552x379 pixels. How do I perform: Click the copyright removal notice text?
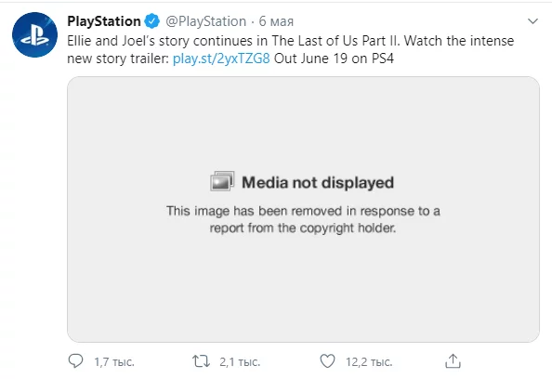(303, 219)
